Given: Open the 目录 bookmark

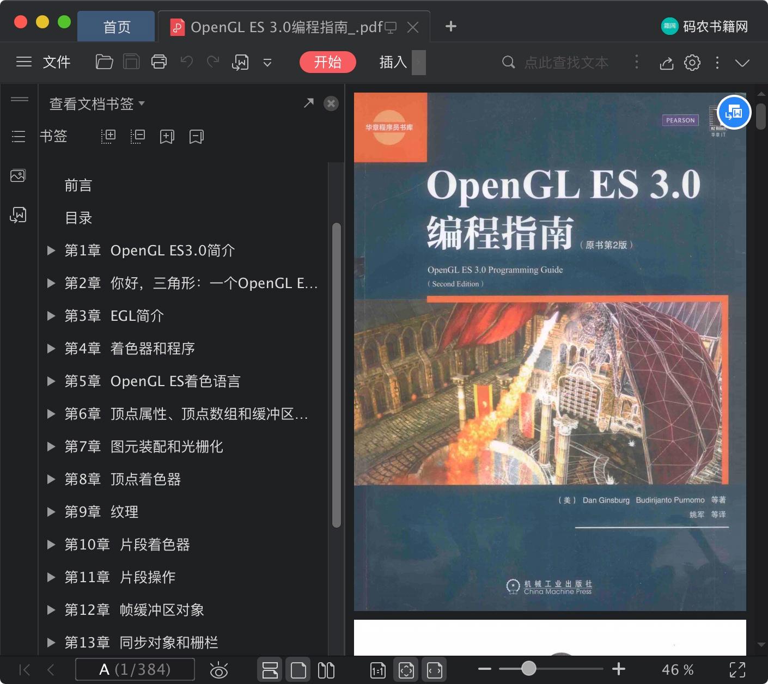Looking at the screenshot, I should 78,218.
